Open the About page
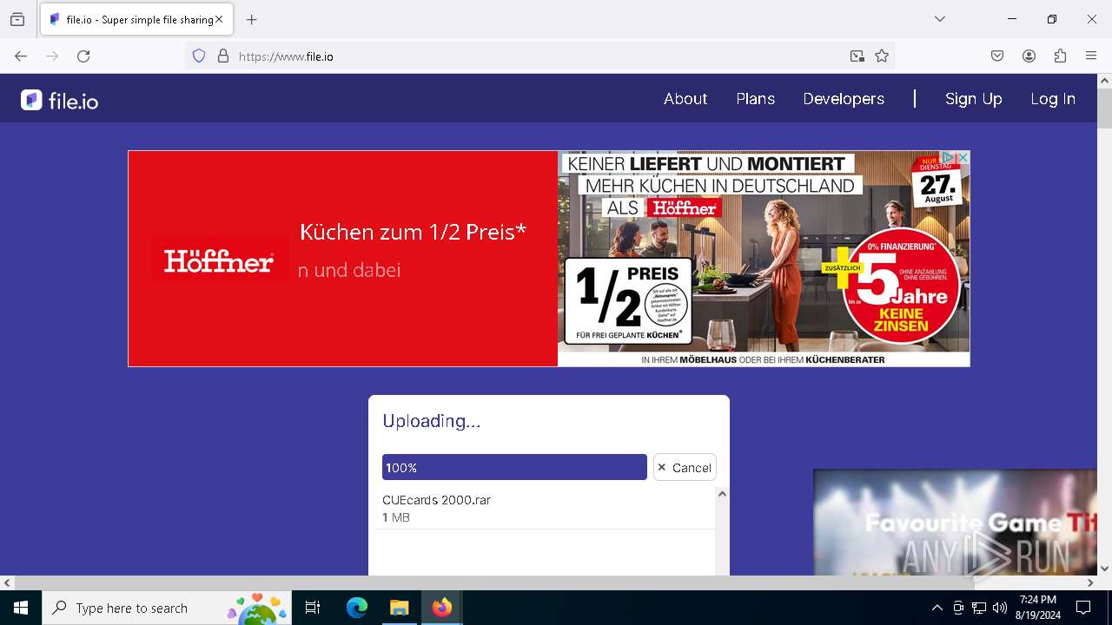Screen dimensions: 1112x625 tap(685, 99)
